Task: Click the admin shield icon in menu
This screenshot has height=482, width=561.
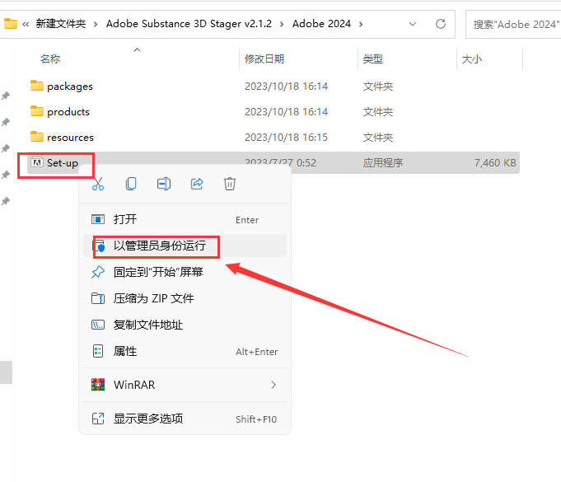Action: click(98, 246)
